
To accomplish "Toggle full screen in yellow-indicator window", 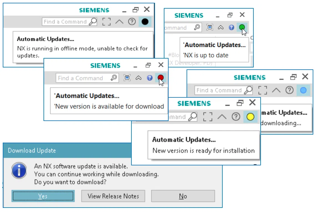I will (208, 117).
